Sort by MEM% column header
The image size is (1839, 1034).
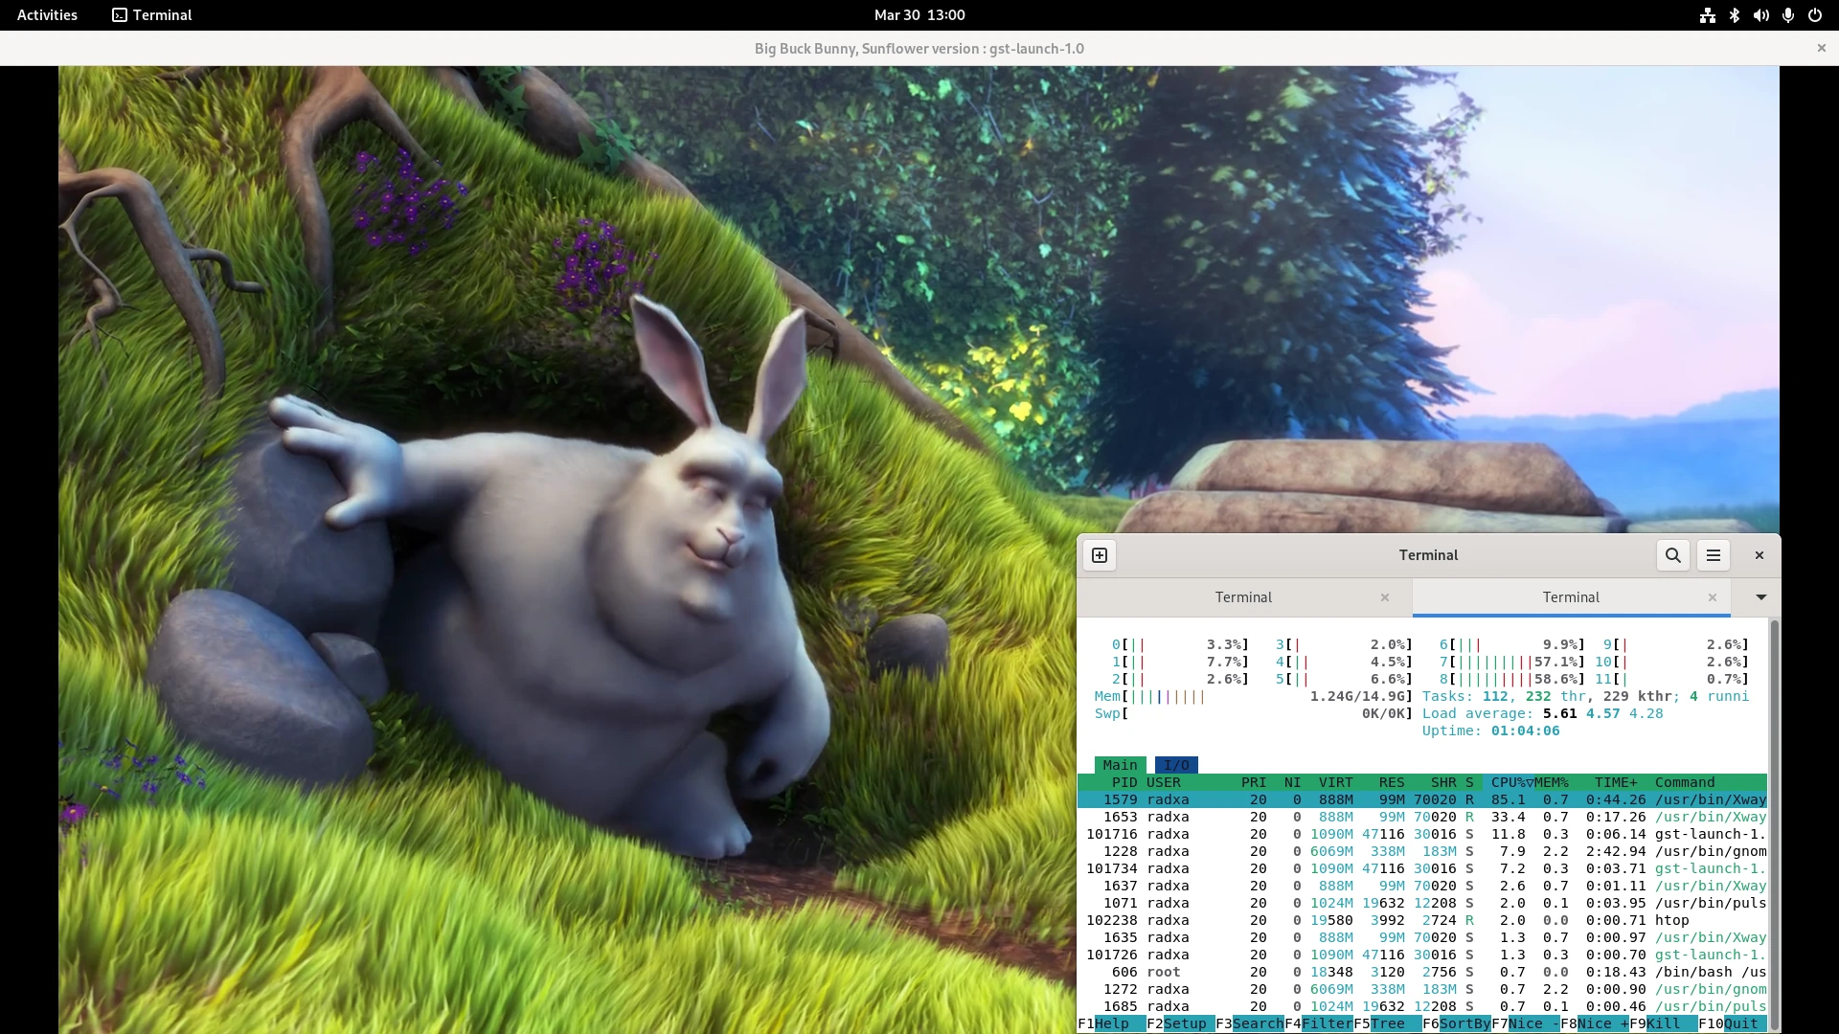pos(1552,782)
